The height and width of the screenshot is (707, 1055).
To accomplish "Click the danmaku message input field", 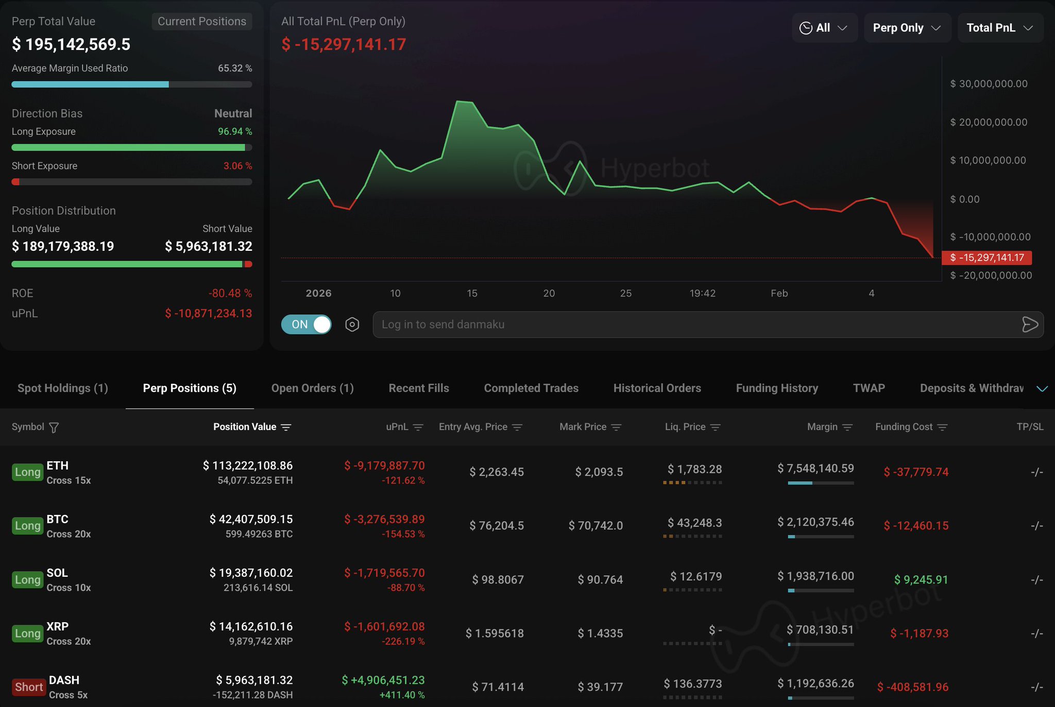I will point(695,324).
